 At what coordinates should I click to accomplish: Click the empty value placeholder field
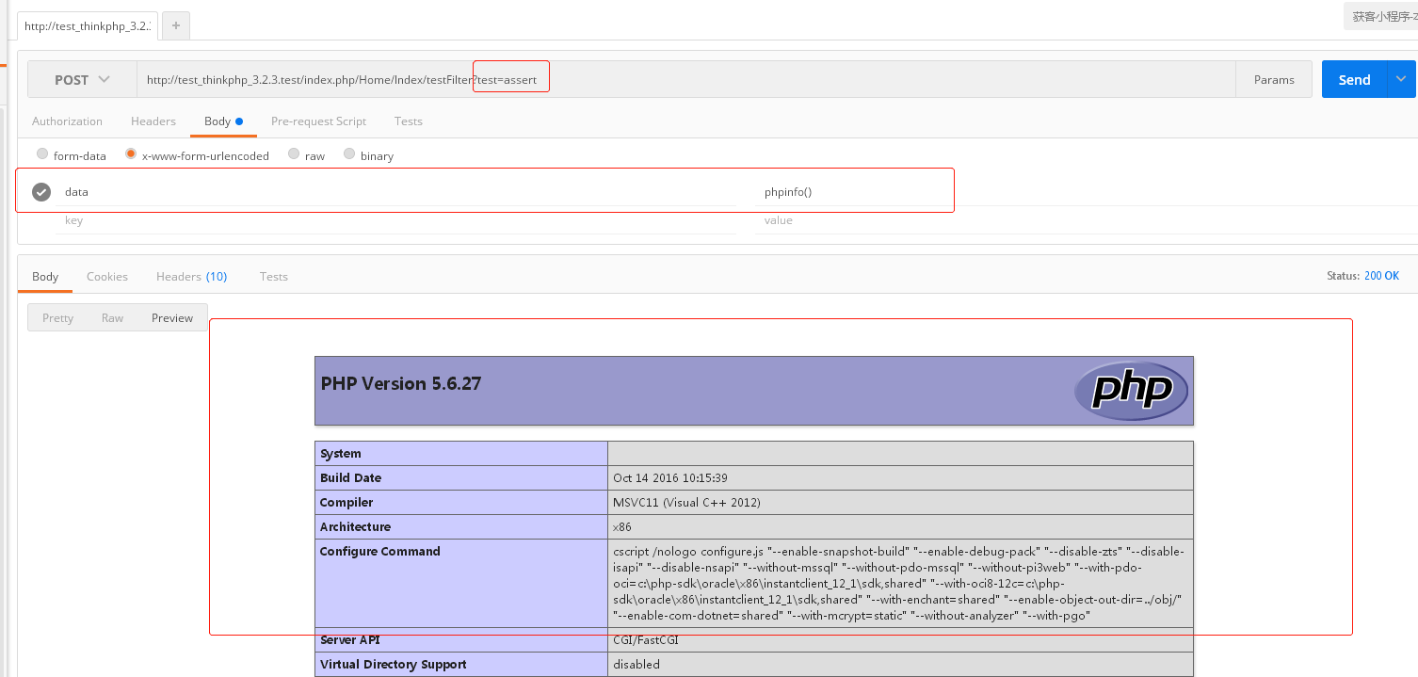pyautogui.click(x=1086, y=220)
